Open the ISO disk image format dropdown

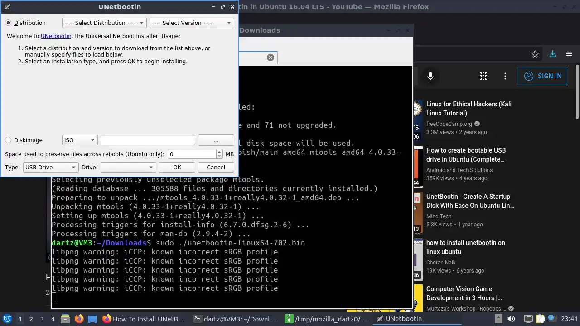tap(80, 140)
